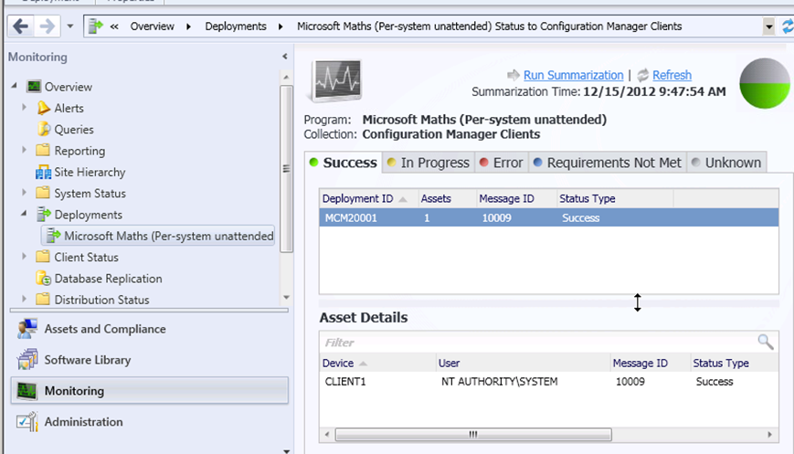Click the Monitoring workspace icon

(26, 391)
